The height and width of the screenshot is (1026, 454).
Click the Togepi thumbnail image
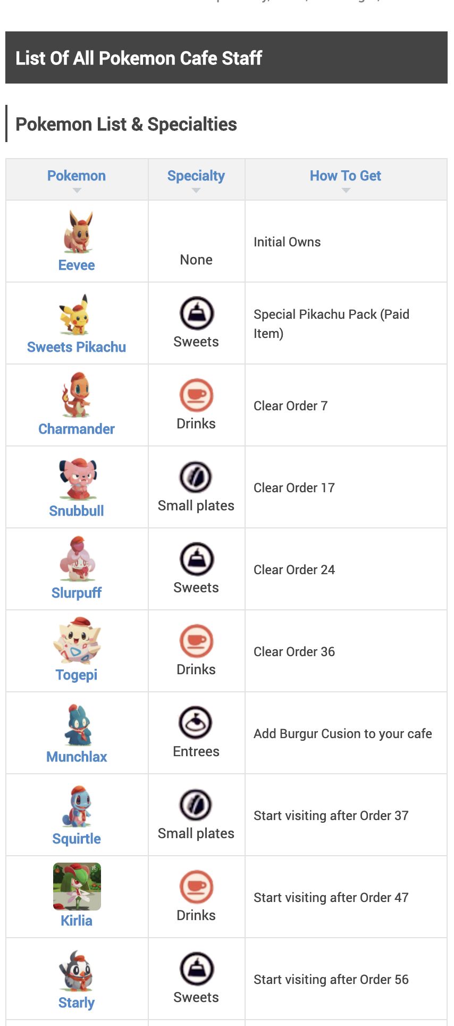coord(77,641)
